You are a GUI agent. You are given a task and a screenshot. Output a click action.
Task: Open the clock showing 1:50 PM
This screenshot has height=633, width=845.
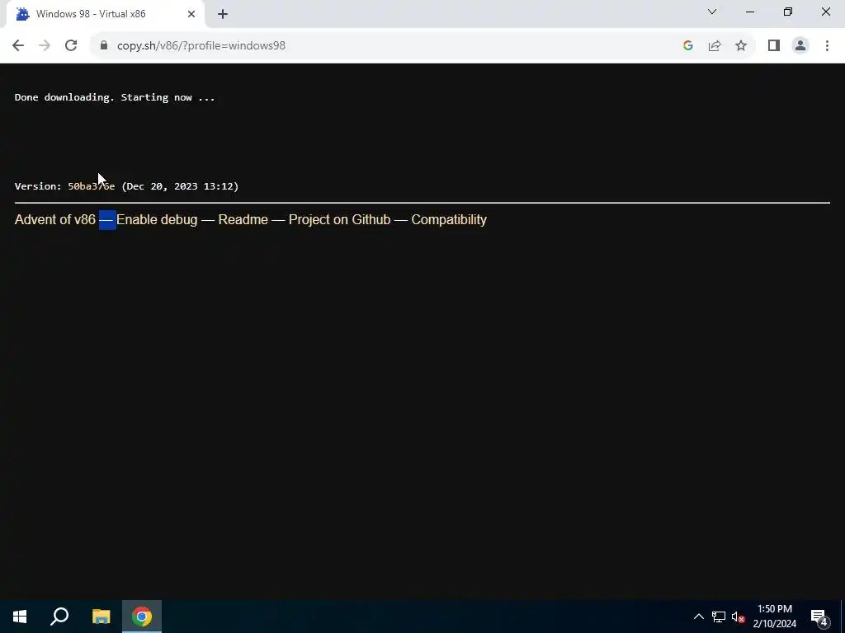point(774,617)
